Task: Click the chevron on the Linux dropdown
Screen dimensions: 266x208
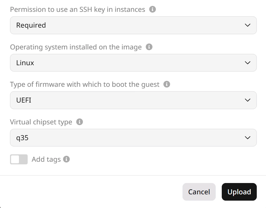Action: click(247, 63)
